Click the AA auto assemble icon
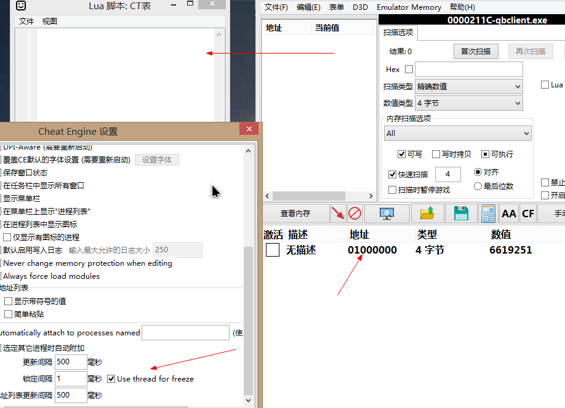 tap(509, 214)
